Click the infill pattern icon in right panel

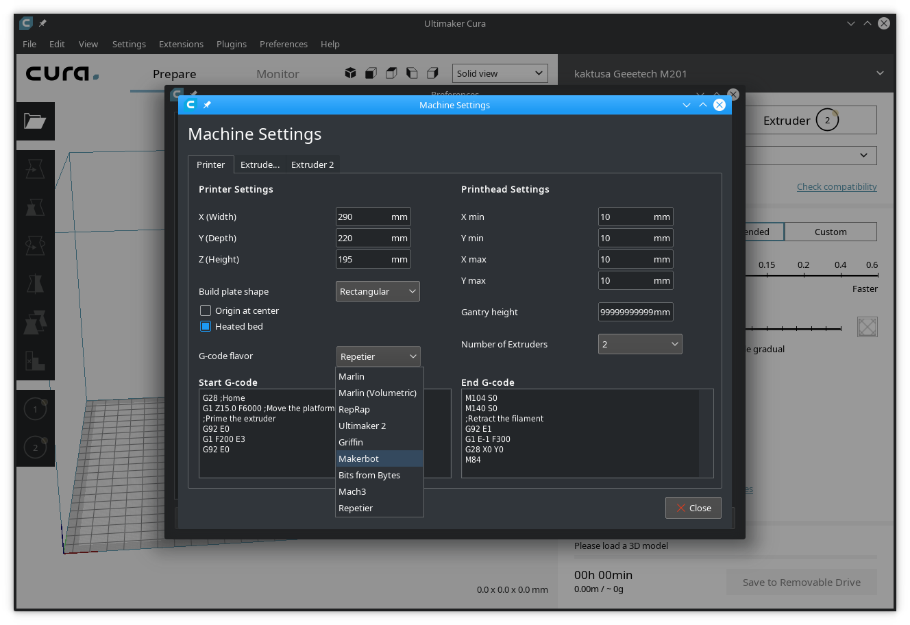coord(868,327)
